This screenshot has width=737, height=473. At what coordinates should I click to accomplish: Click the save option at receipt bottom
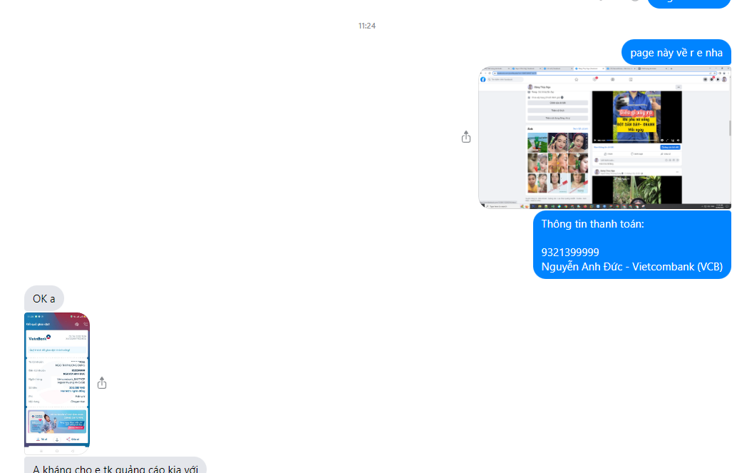click(x=41, y=439)
